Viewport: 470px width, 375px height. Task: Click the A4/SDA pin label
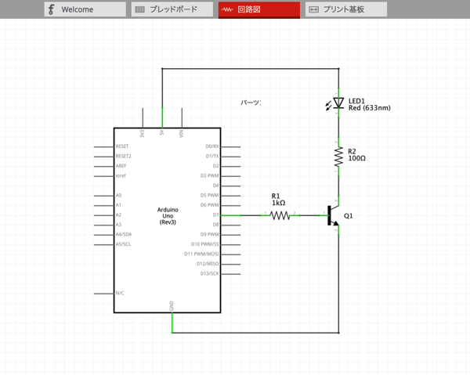pos(124,235)
